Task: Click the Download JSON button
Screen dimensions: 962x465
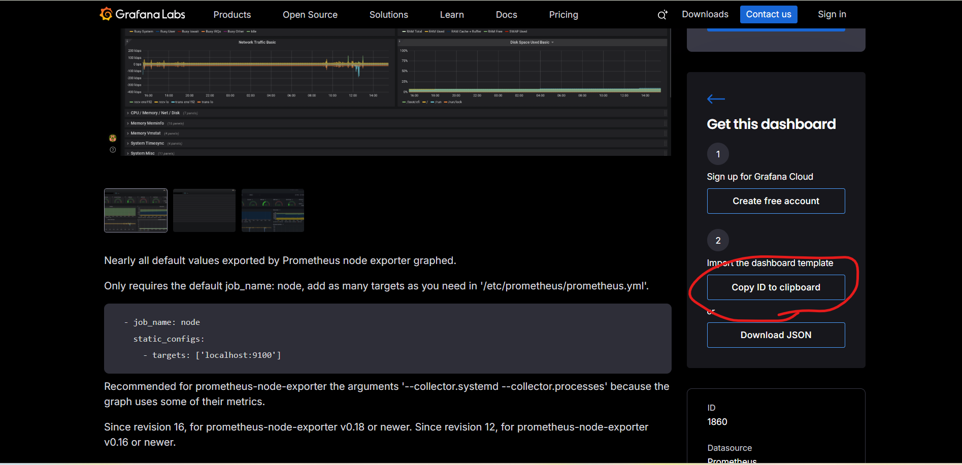Action: coord(776,335)
